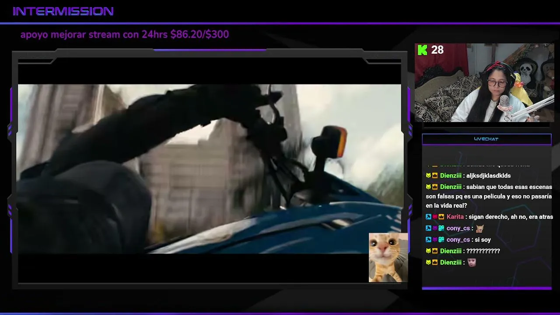Screen dimensions: 560x315
Task: Click gold crown badge on the aljksdjklasdklds message
Action: (435, 175)
